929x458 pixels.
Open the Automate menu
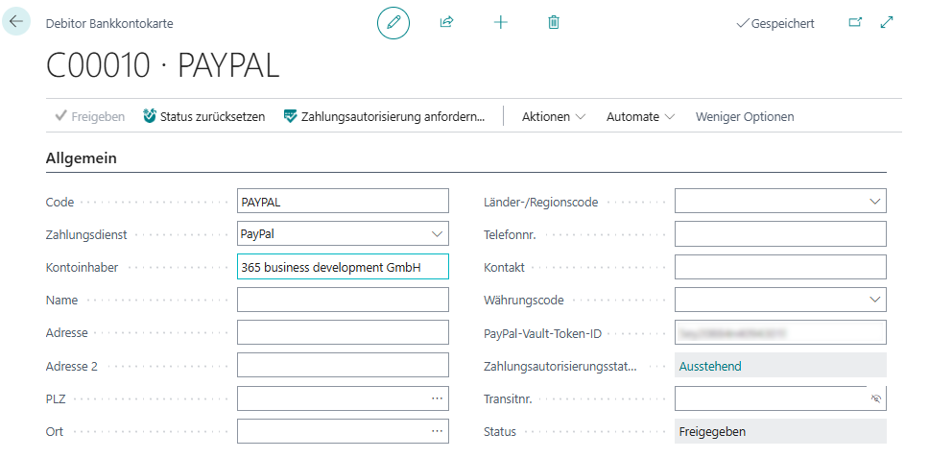pos(640,116)
